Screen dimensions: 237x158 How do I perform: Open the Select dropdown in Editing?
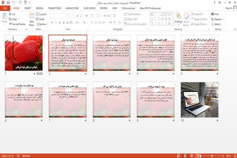click(x=216, y=24)
